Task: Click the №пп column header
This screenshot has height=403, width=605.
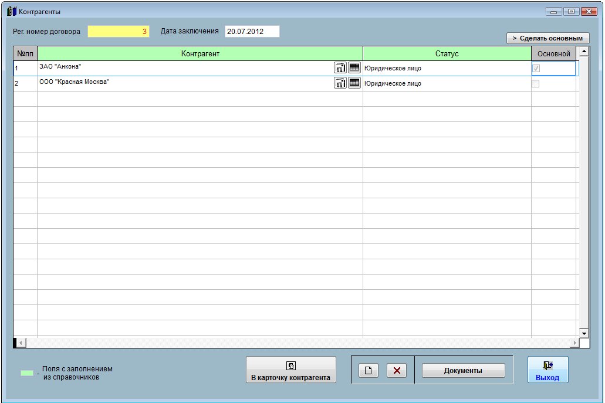Action: click(x=25, y=53)
